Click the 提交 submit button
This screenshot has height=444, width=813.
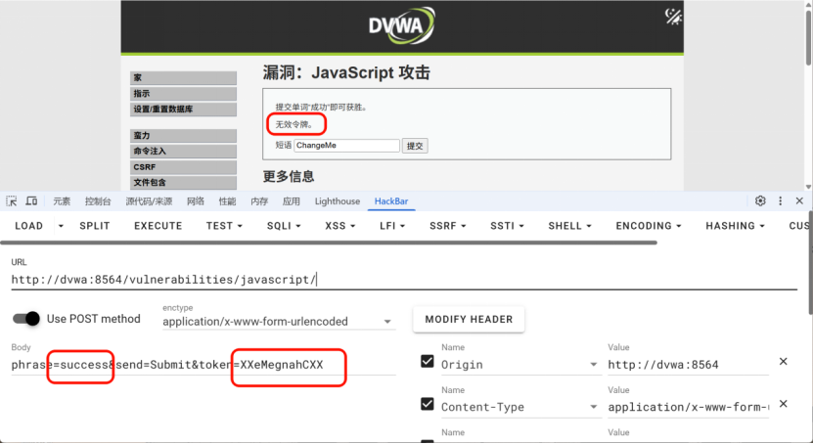(415, 146)
